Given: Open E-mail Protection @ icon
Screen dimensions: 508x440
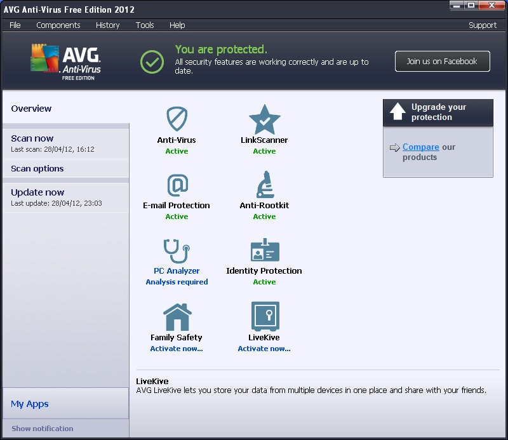Looking at the screenshot, I should pos(177,185).
